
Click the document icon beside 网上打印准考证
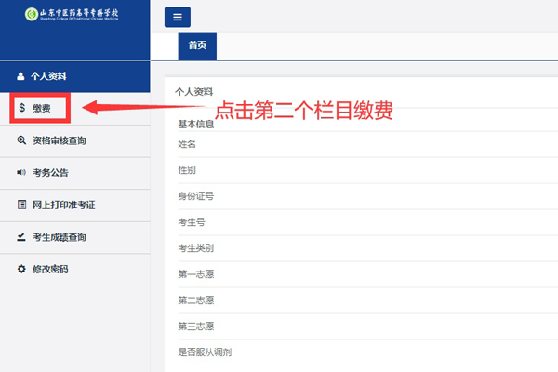pyautogui.click(x=21, y=205)
